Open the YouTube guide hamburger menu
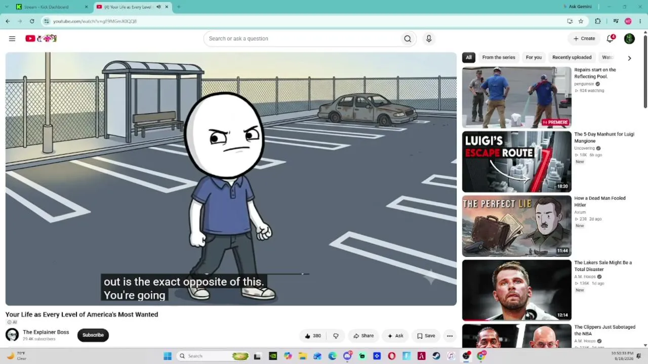Screen dimensions: 648x364 click(12, 38)
